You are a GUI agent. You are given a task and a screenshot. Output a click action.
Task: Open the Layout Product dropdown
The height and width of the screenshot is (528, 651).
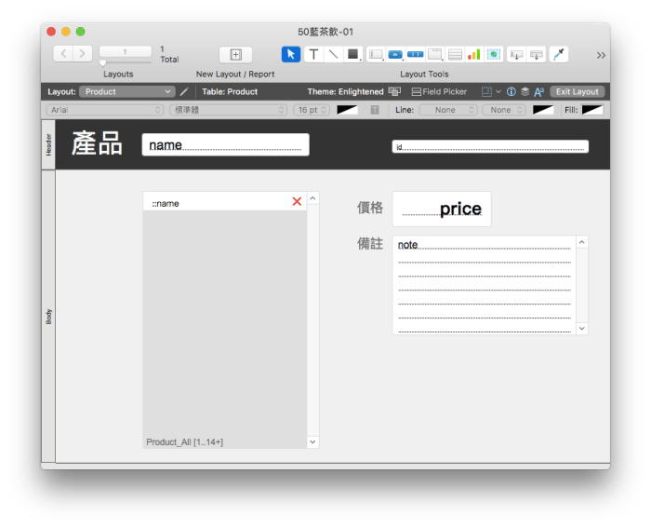coord(127,92)
